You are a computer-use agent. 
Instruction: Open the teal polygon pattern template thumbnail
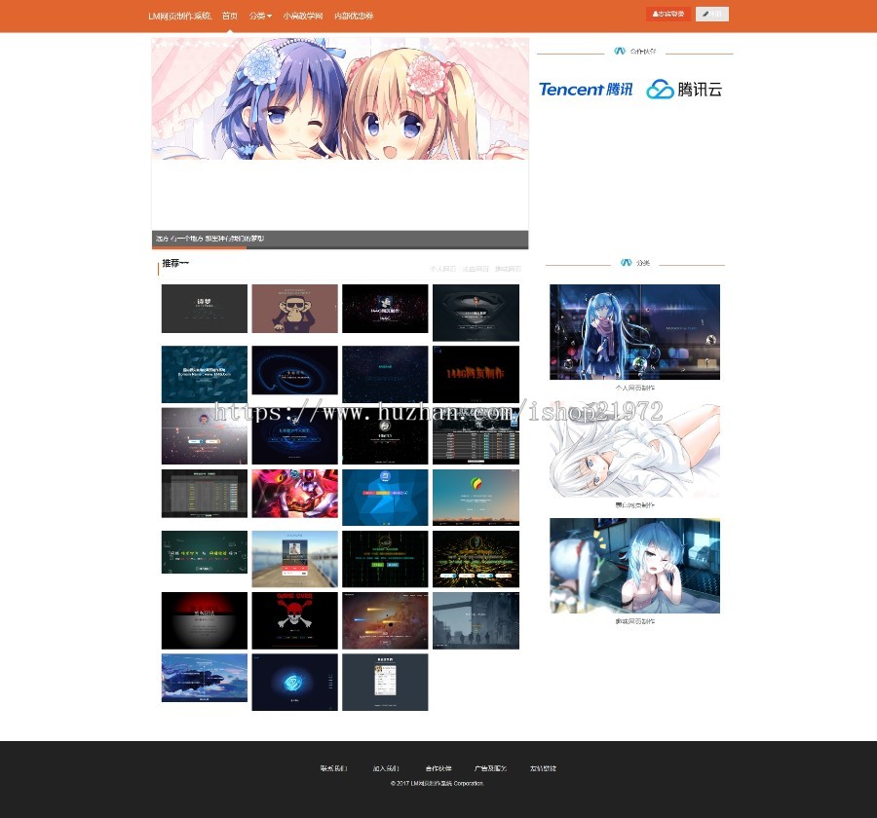coord(205,374)
